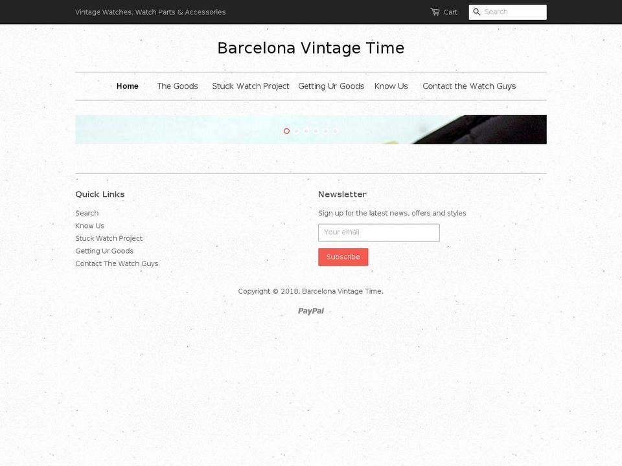This screenshot has width=622, height=466.
Task: Open Contact The Watch Guys footer link
Action: tap(117, 264)
